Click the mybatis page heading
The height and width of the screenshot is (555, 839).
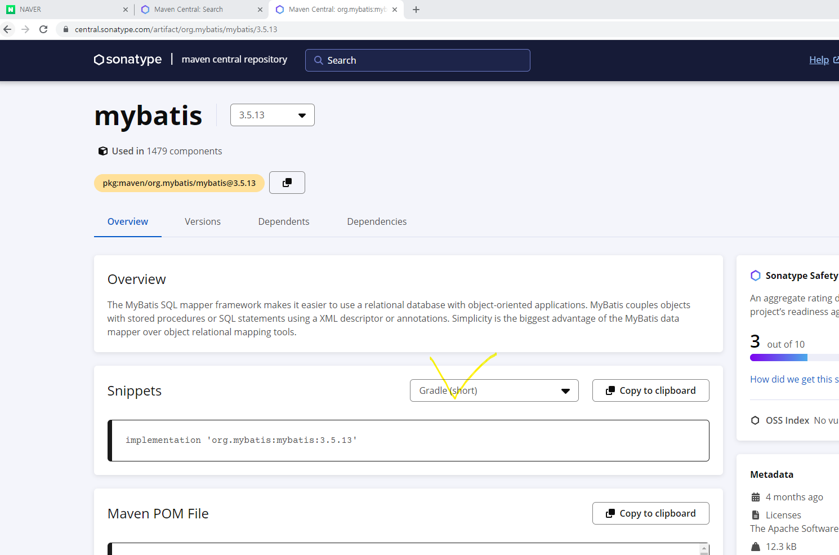[148, 116]
